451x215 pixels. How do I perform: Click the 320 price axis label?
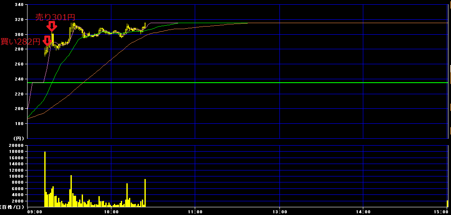click(x=18, y=20)
